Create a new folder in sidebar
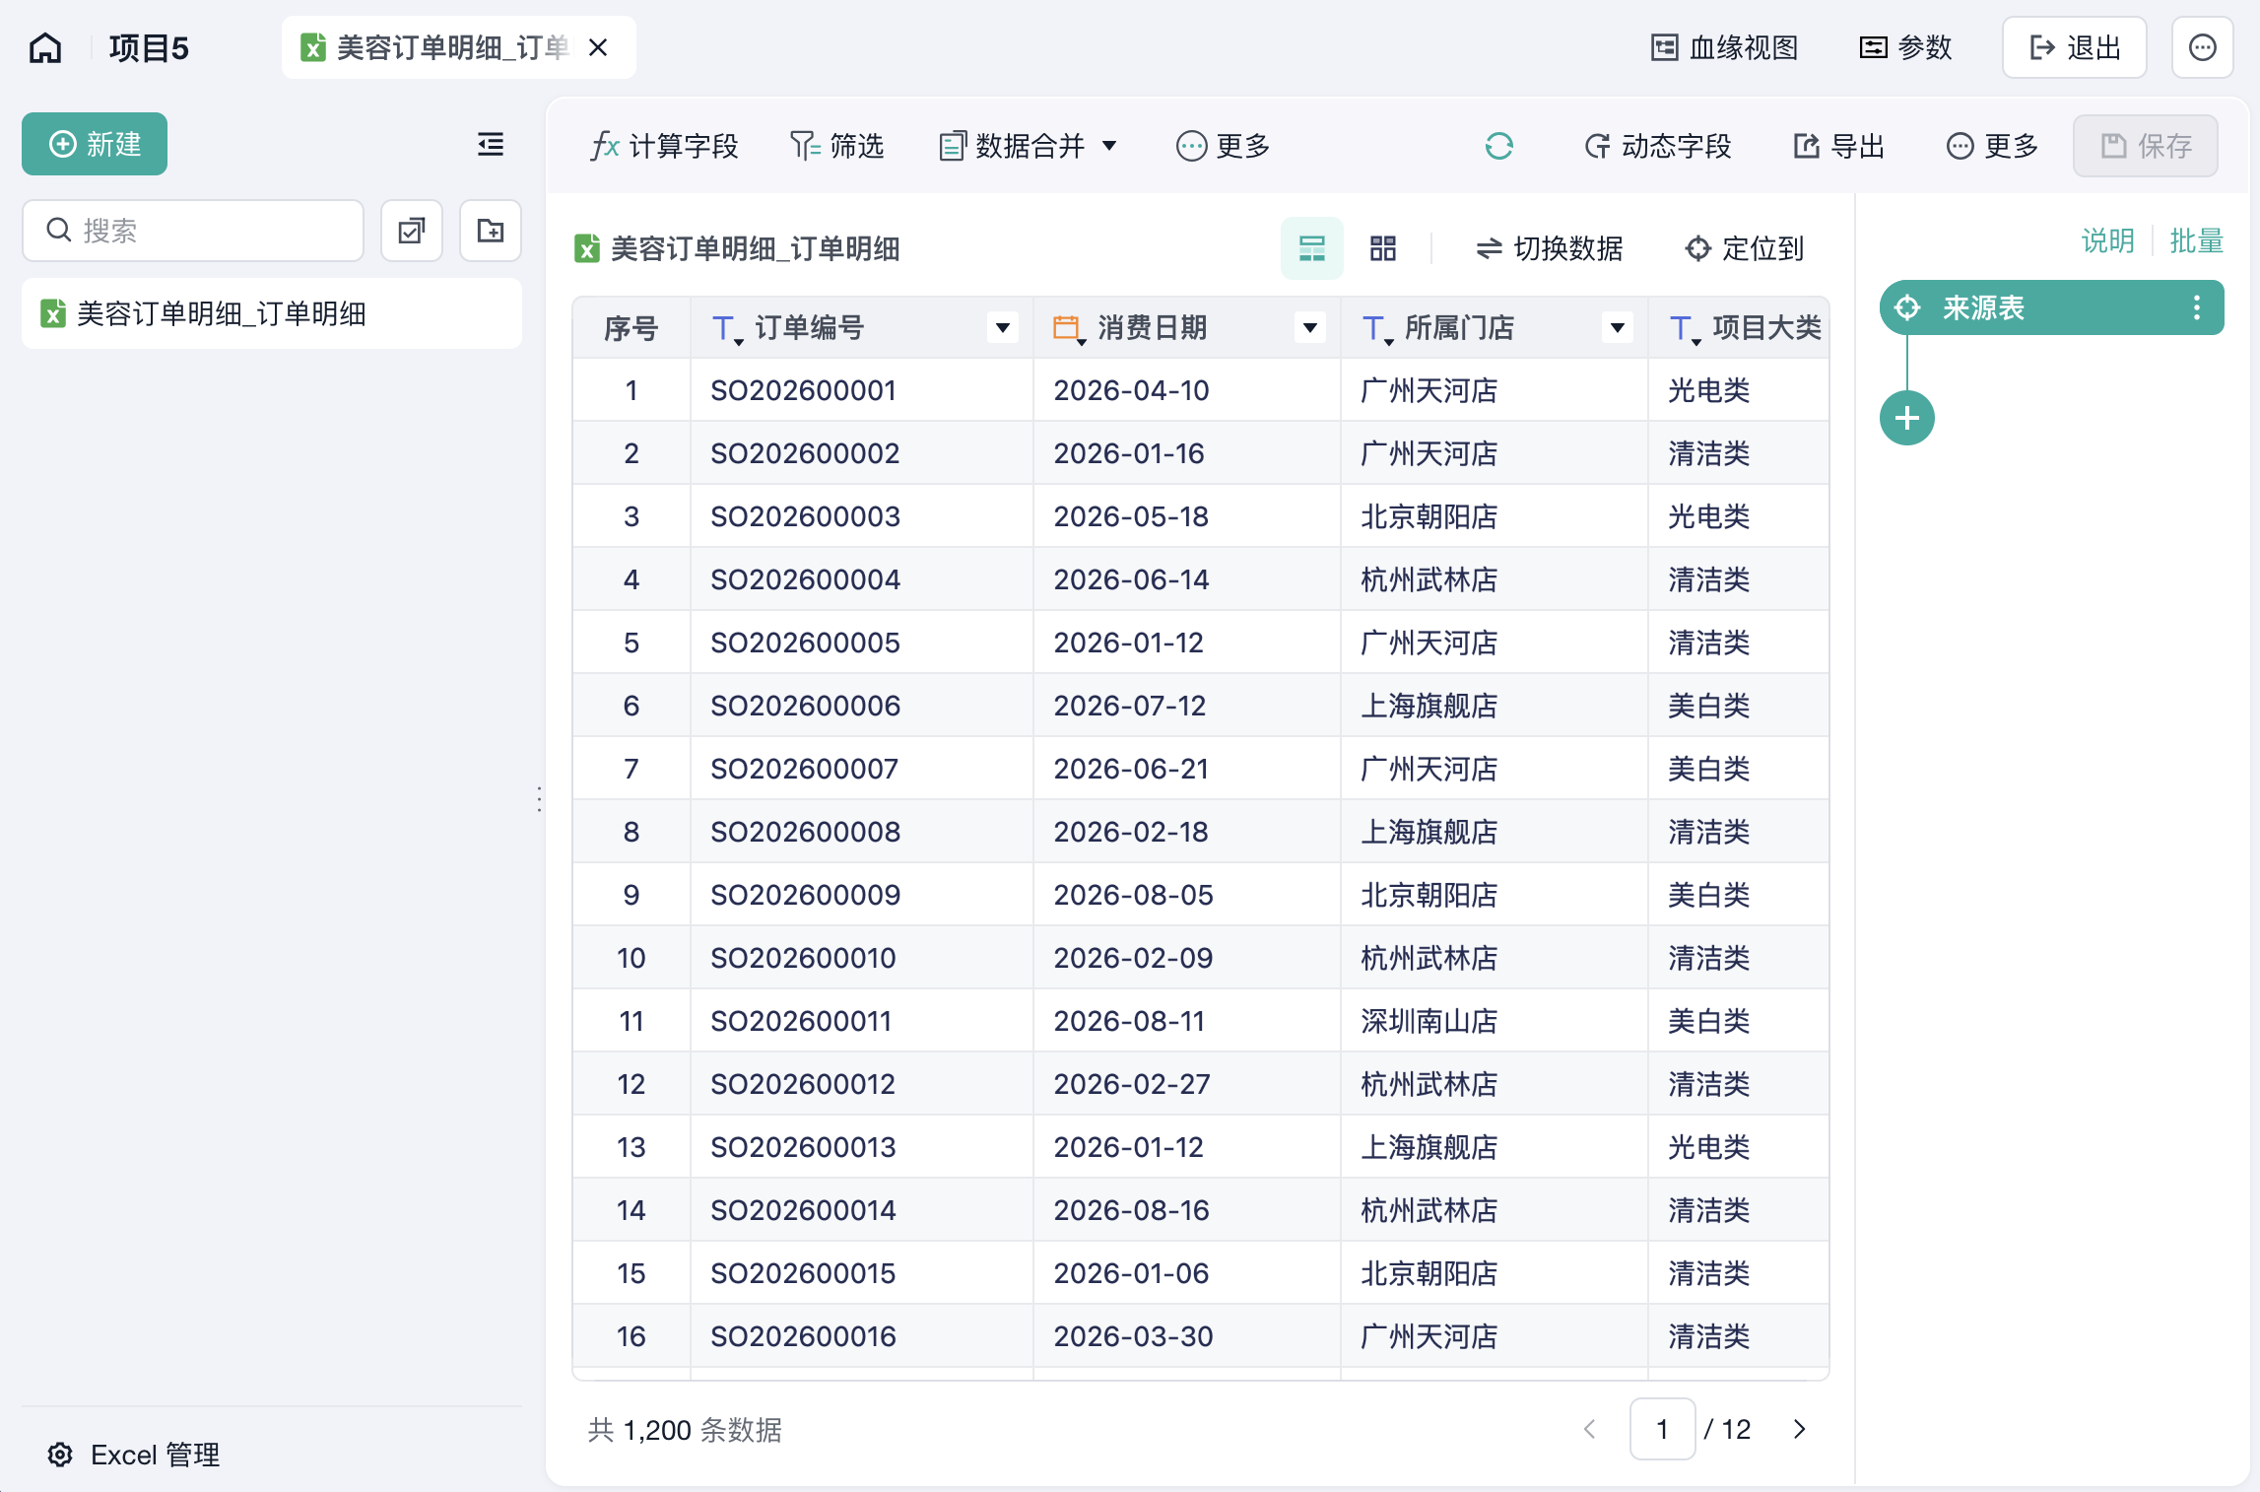 click(491, 231)
